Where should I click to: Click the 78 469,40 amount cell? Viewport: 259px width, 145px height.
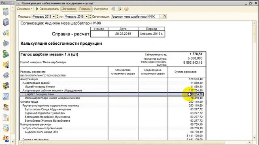point(196,98)
